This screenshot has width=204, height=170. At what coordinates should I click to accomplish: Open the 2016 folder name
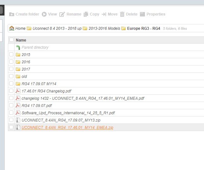point(26,62)
